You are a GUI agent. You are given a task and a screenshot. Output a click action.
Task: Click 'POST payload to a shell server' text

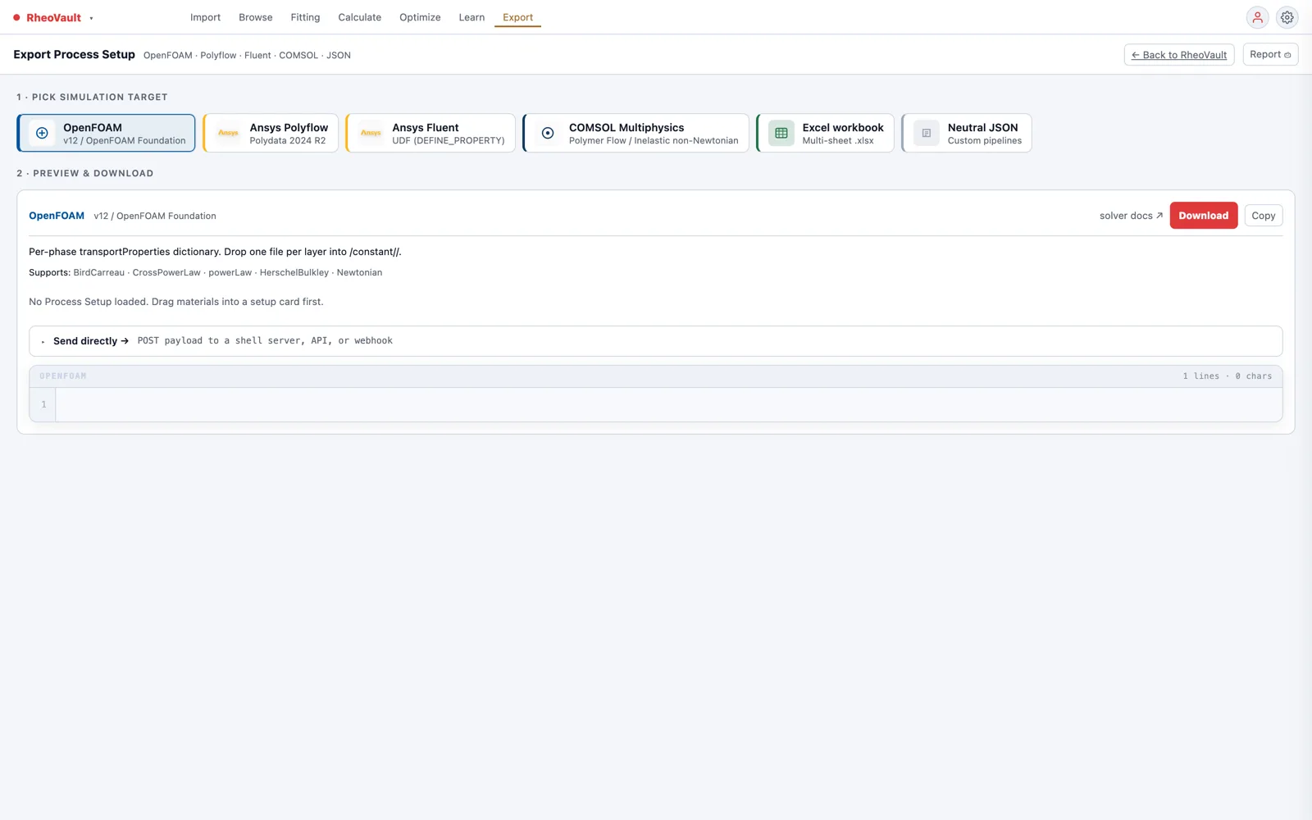point(265,341)
